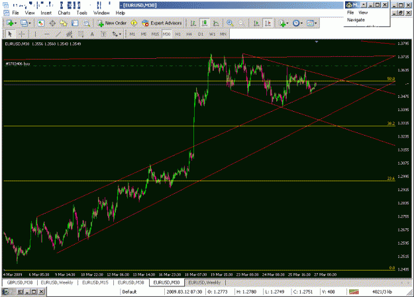
Task: Select the Vertical Line drawing tool
Action: coord(35,34)
